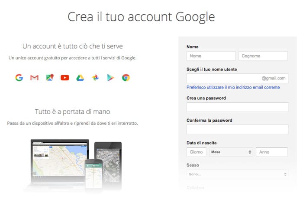The width and height of the screenshot is (303, 206).
Task: Click the YouTube play icon
Action: coord(65,78)
